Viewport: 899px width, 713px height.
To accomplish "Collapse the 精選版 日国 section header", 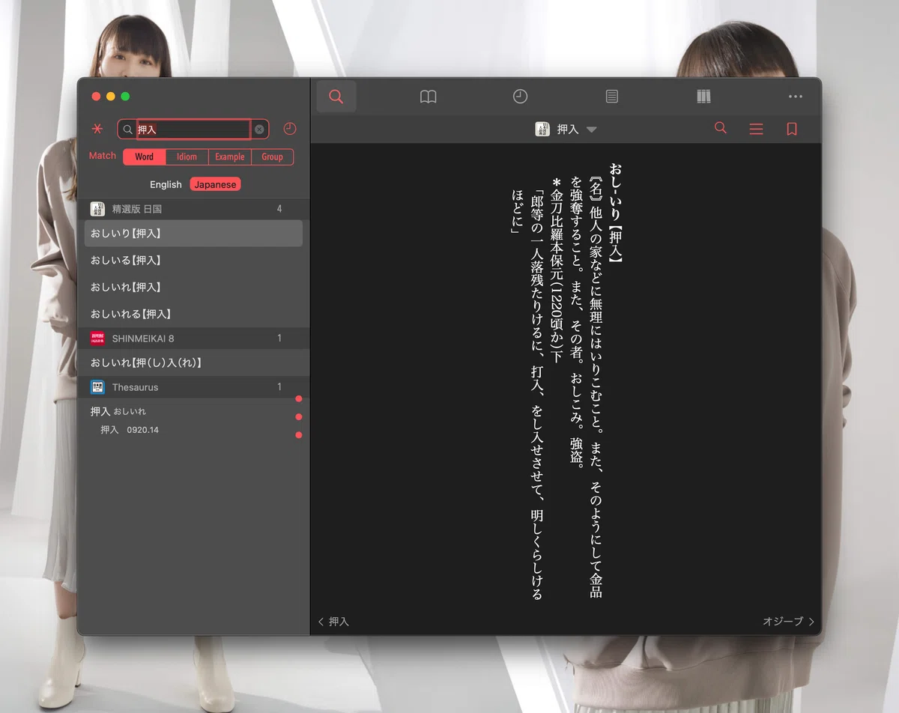I will 194,209.
